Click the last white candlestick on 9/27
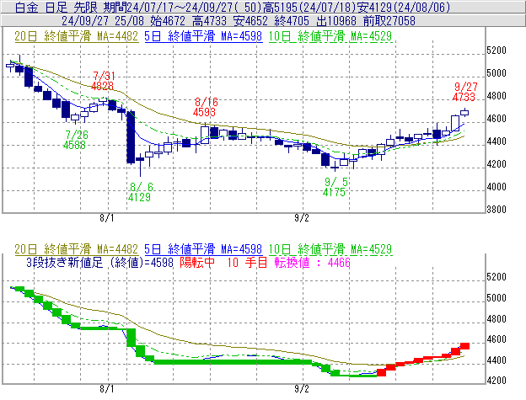The height and width of the screenshot is (400, 526). [x=464, y=113]
